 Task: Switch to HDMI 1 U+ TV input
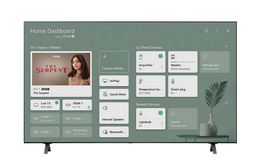(77, 105)
